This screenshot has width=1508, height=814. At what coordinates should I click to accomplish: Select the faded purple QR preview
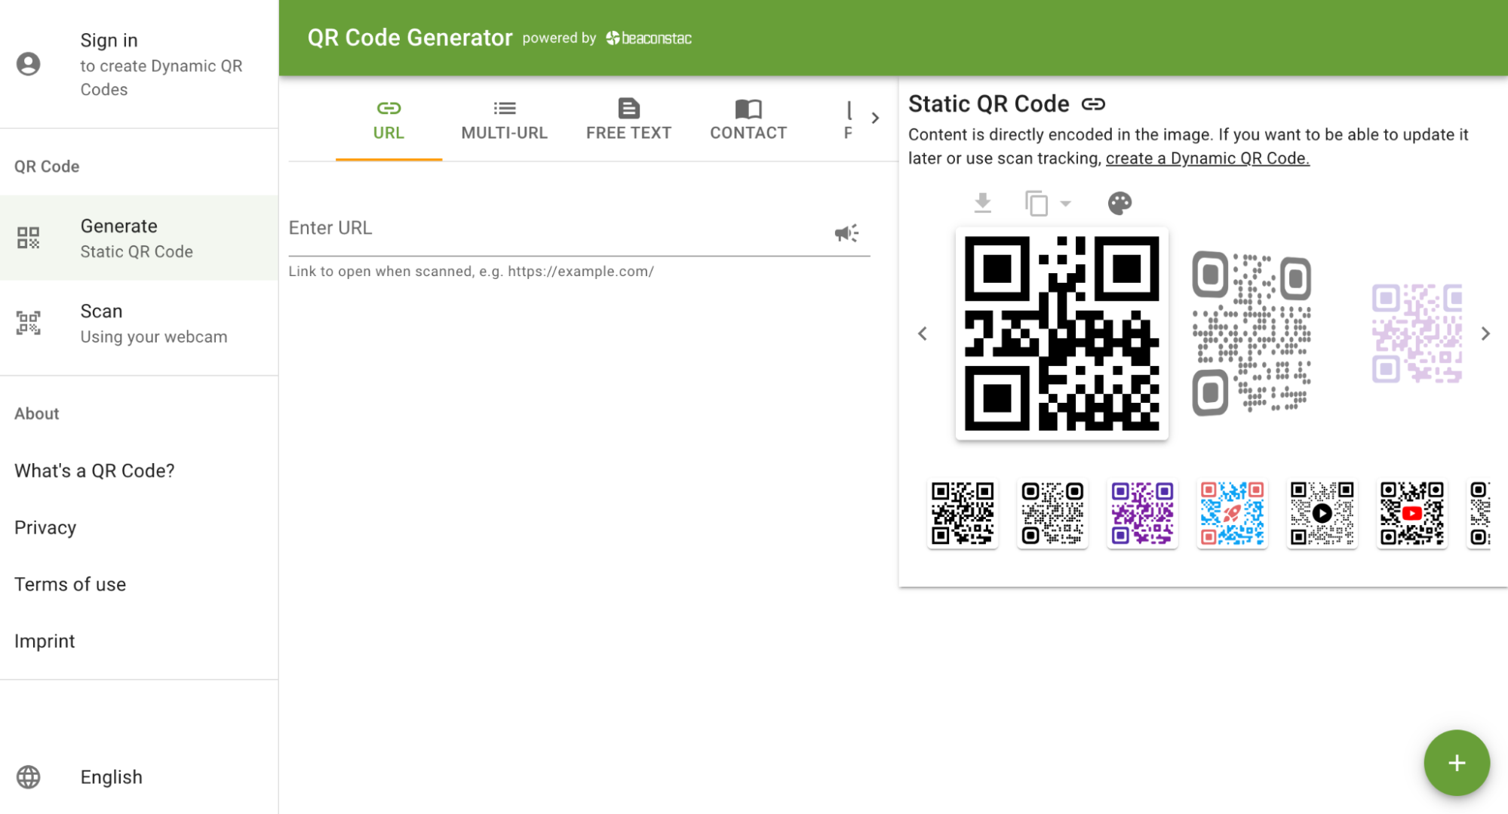[x=1417, y=333]
